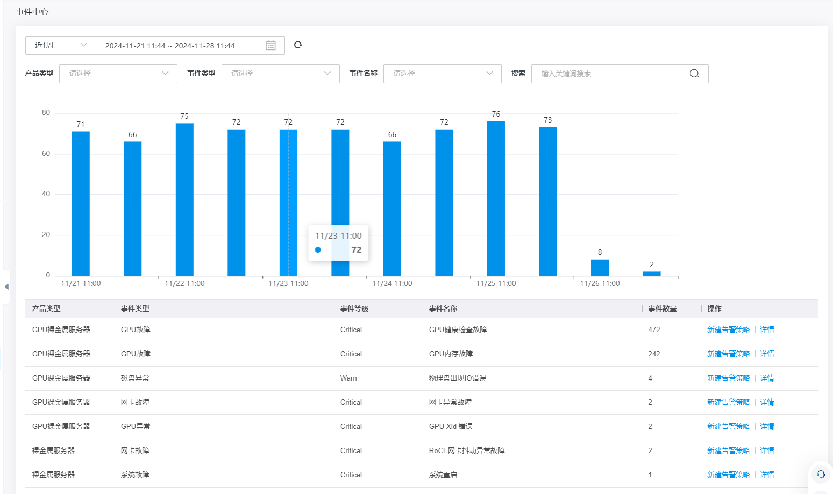Click the magnifier search icon

694,74
